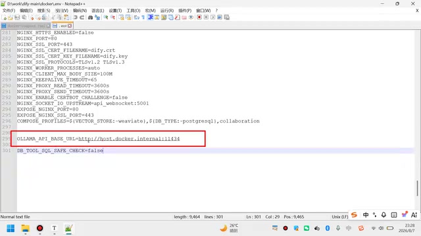This screenshot has width=421, height=236.
Task: Click 'Normal text file' status bar entry
Action: (15, 217)
